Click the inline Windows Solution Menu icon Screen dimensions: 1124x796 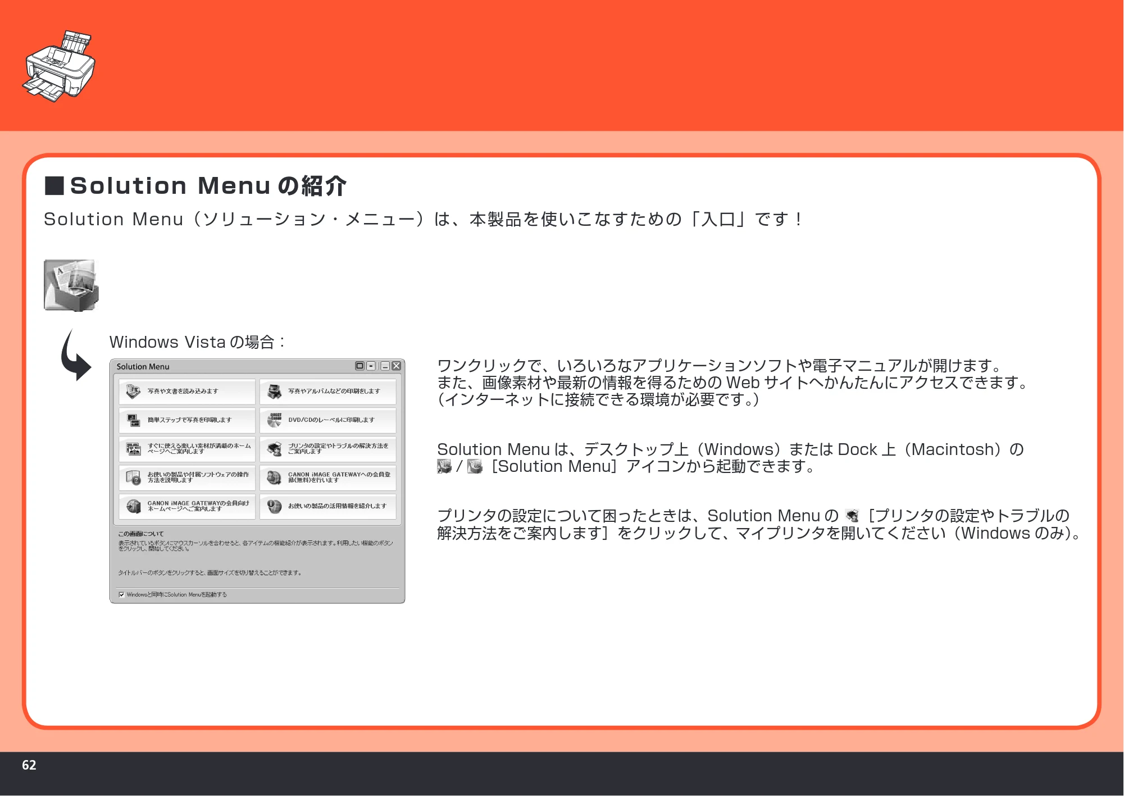[444, 466]
